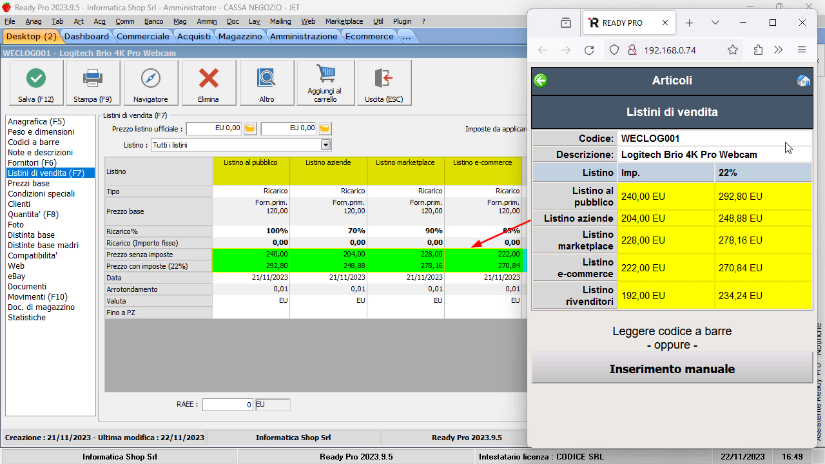
Task: Save the article with Salva (F12)
Action: point(36,83)
